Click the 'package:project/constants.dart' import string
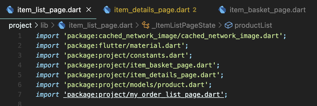 click(x=126, y=55)
